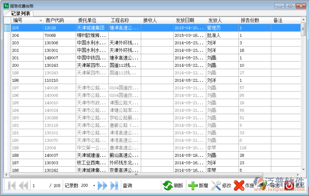Click customer code 130101 in row 191

(51, 133)
